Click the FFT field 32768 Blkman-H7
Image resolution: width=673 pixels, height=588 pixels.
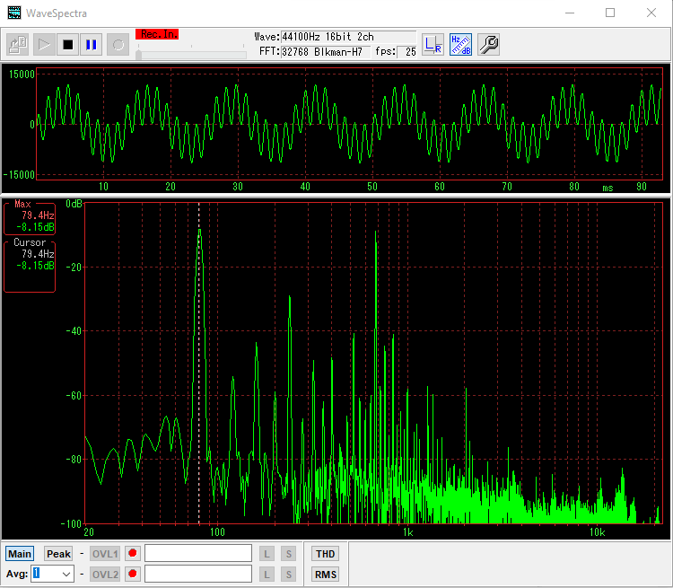click(x=326, y=52)
